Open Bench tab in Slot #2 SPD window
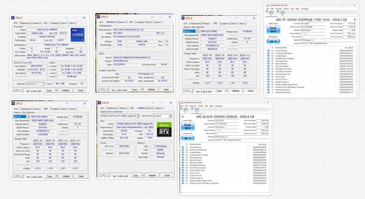The width and height of the screenshot is (365, 199). click(x=64, y=109)
